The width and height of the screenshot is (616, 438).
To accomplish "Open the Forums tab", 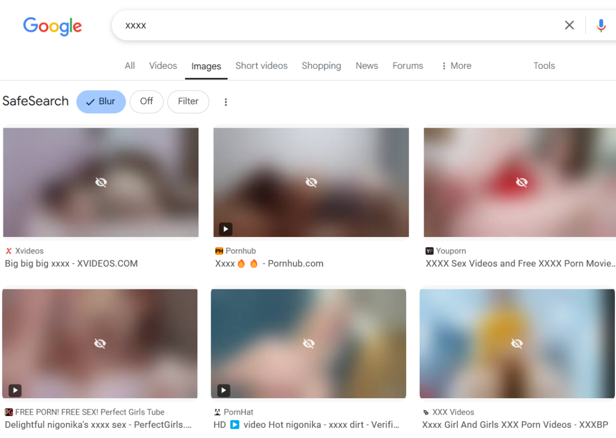I will 407,66.
